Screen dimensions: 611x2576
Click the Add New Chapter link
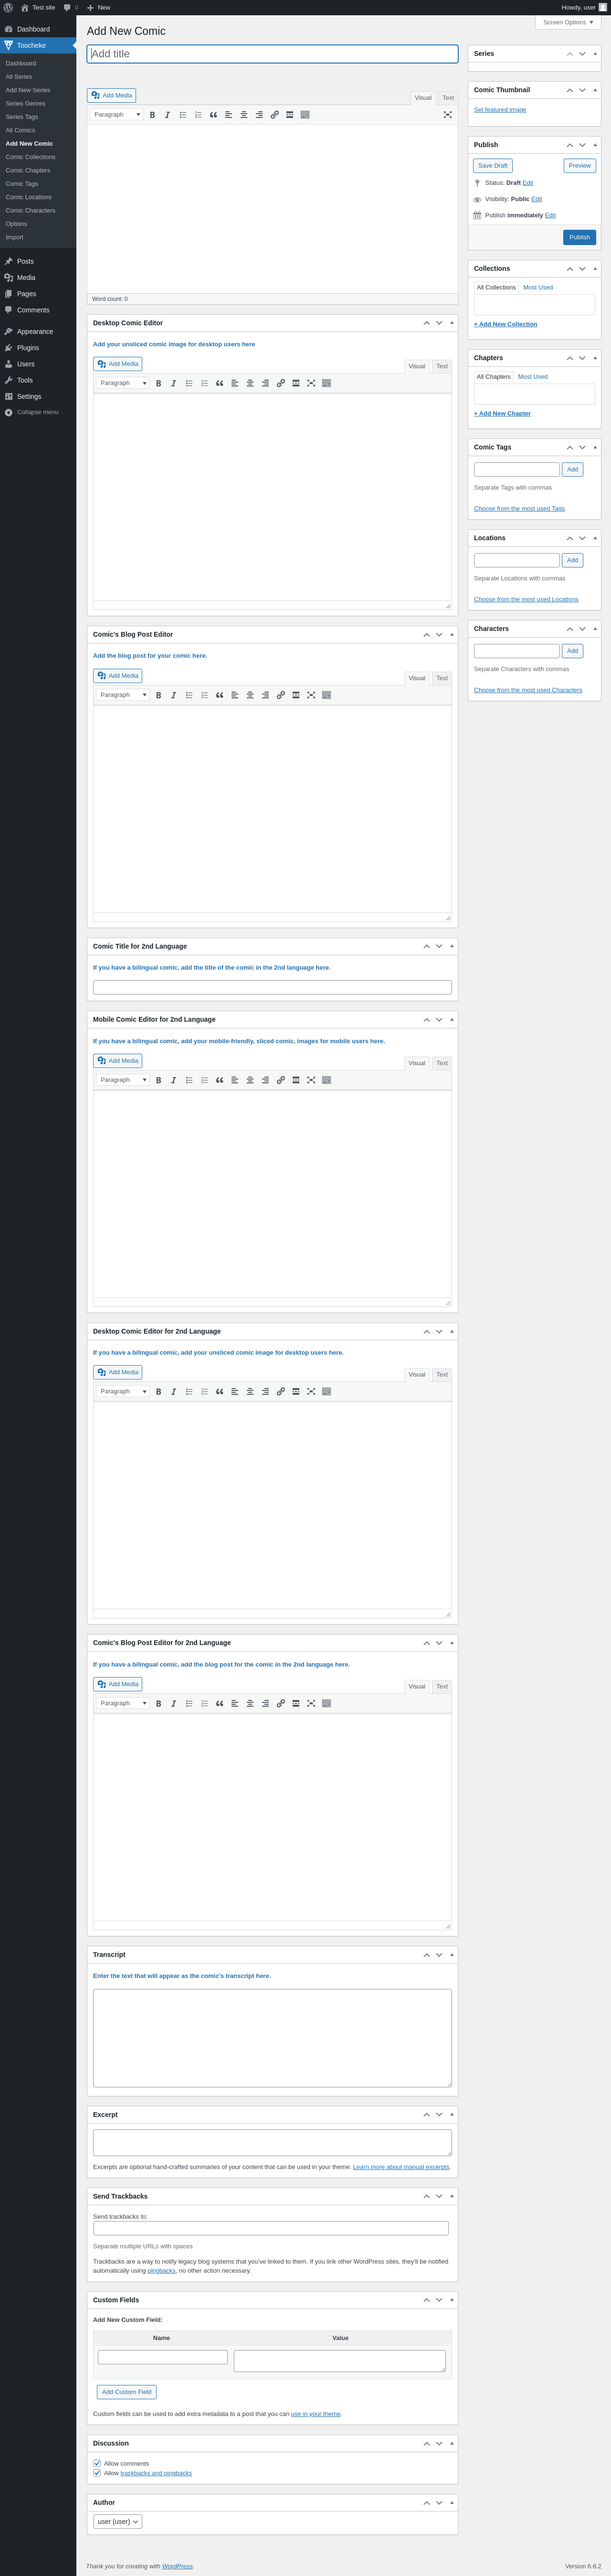[503, 414]
